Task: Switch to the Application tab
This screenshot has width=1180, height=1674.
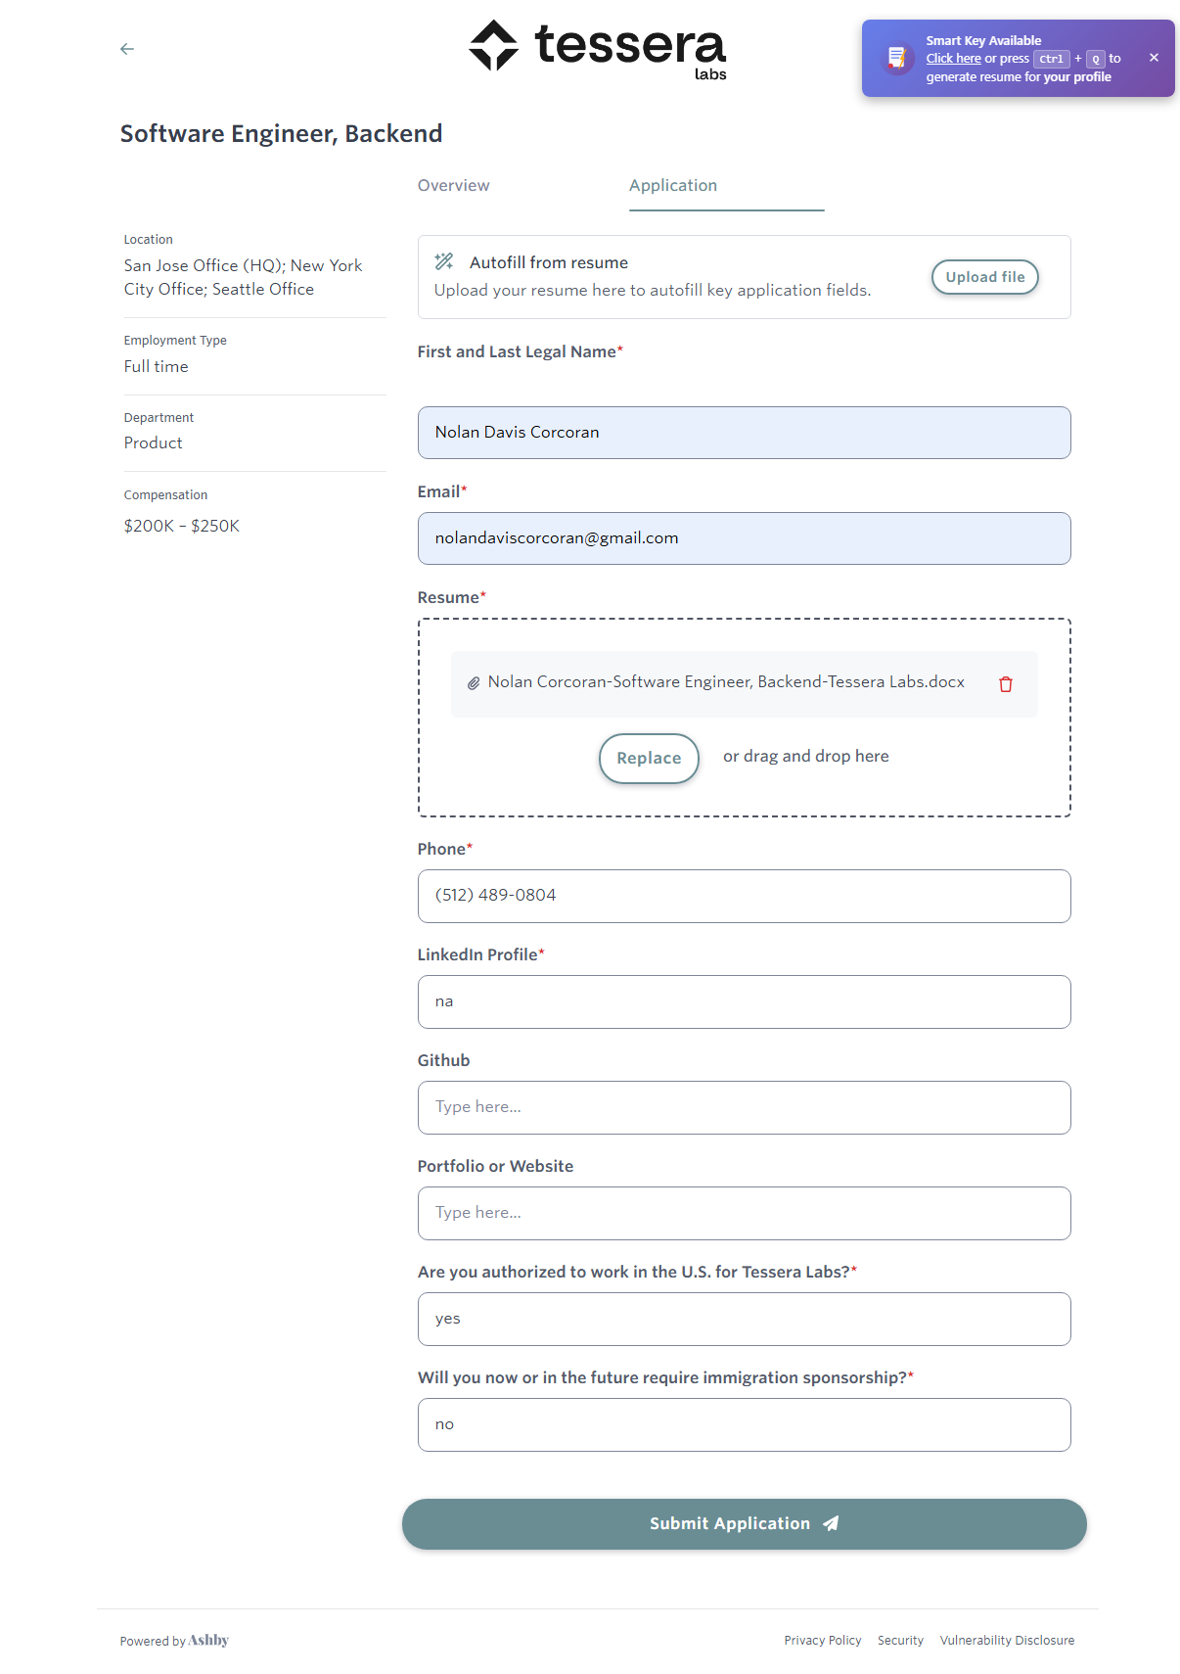Action: click(x=673, y=186)
